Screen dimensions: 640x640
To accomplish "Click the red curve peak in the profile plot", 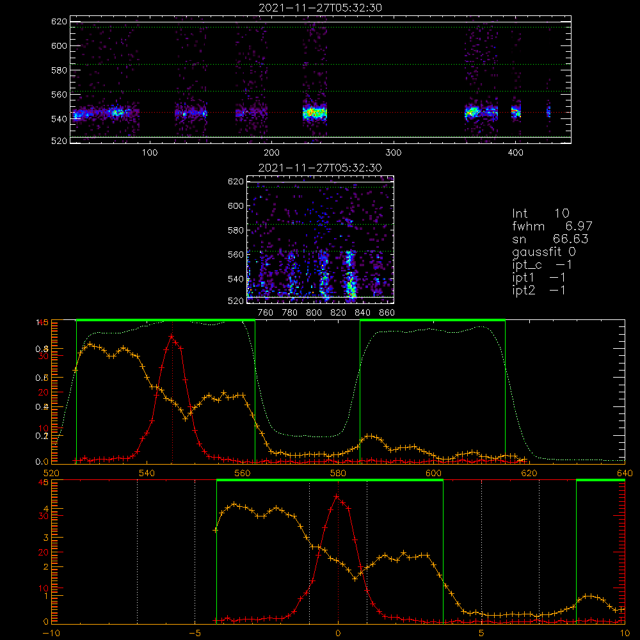I will pyautogui.click(x=172, y=337).
